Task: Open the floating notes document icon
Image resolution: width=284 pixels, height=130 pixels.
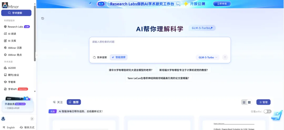Action: (277, 116)
